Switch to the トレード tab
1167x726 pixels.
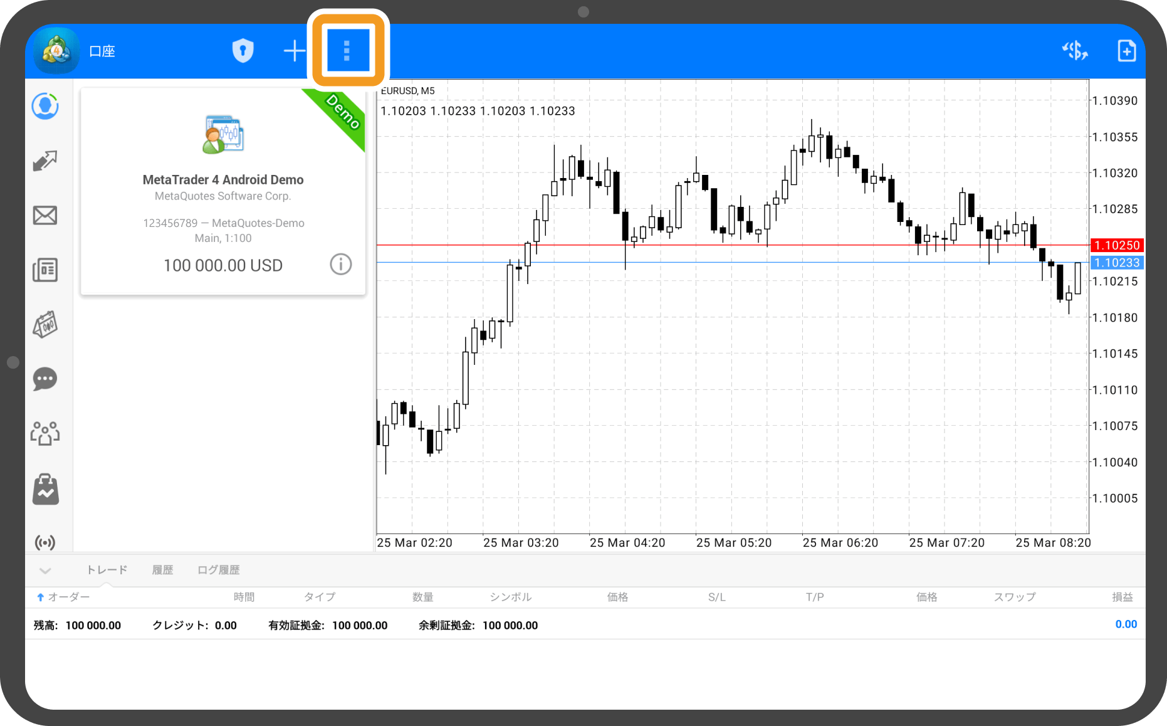(107, 570)
